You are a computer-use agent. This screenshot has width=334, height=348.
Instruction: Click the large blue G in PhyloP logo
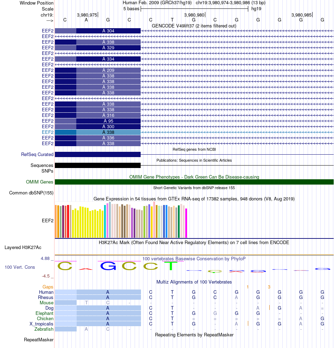click(108, 266)
